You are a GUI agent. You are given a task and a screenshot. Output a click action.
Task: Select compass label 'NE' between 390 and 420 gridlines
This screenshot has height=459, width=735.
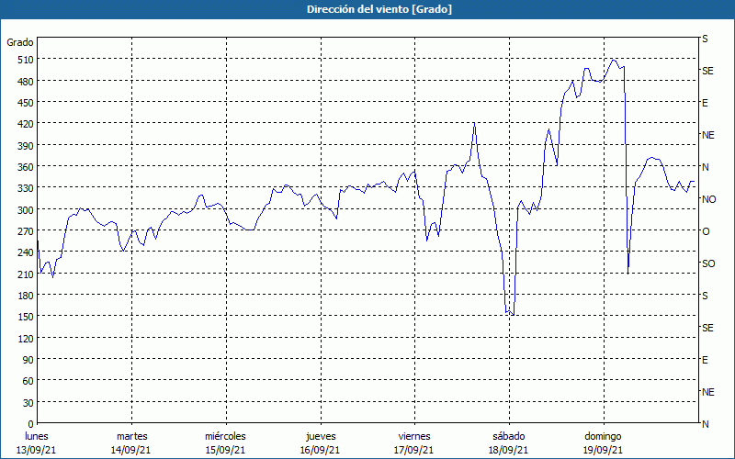(708, 135)
